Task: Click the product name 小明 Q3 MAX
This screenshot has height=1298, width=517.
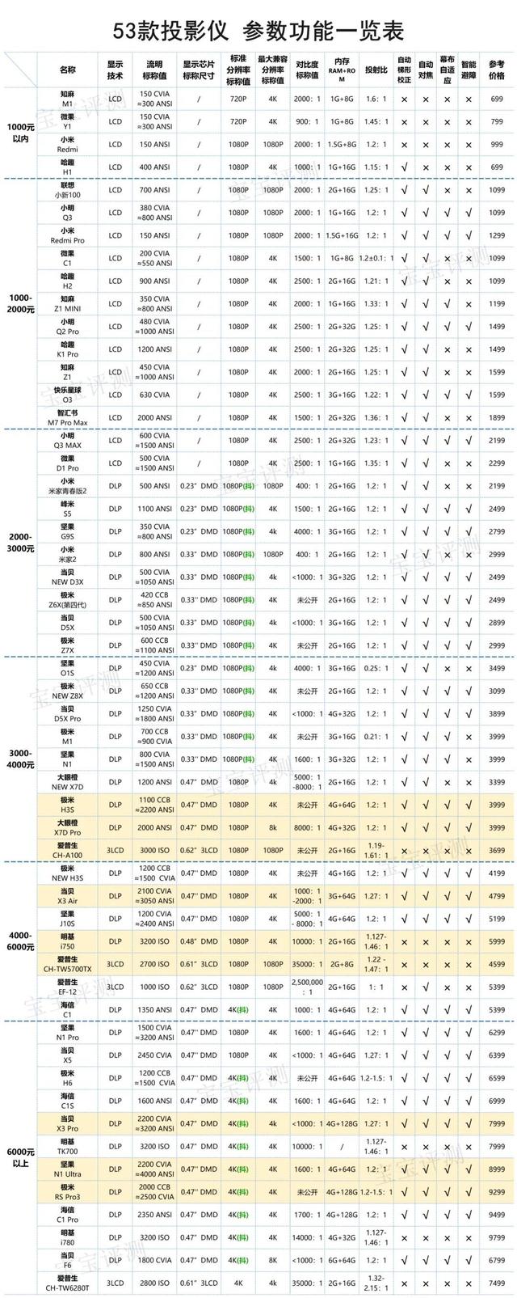Action: coord(68,440)
